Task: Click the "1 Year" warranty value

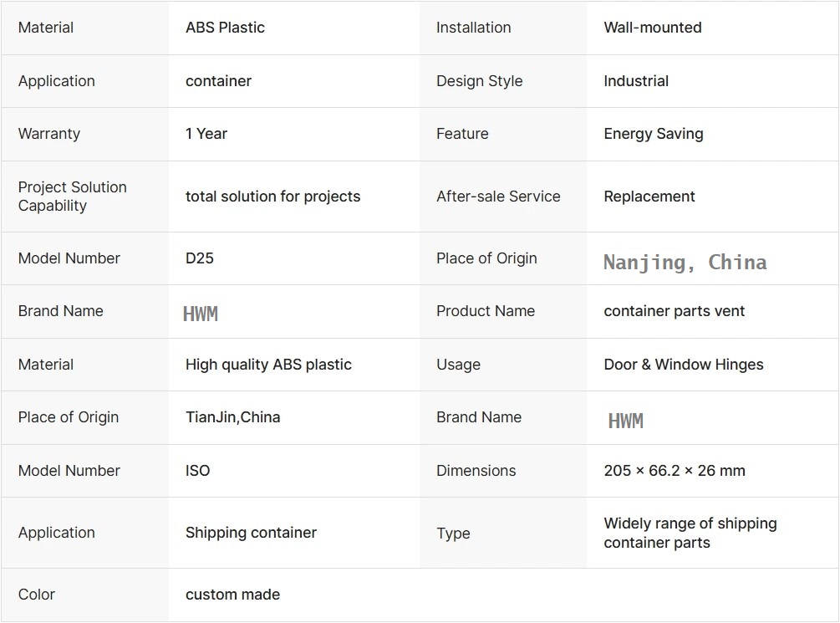Action: coord(206,134)
